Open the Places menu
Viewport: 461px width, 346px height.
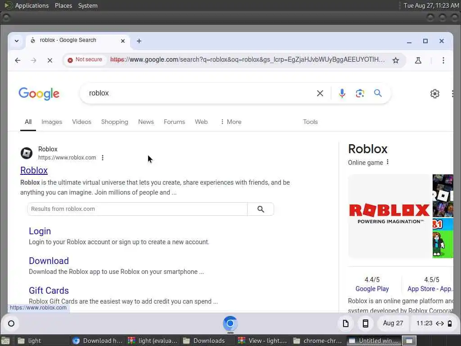tap(63, 5)
